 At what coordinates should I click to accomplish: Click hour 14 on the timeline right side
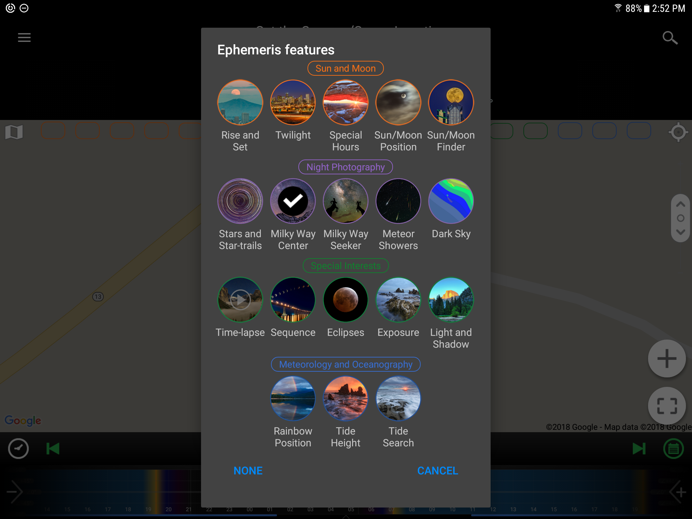[x=534, y=509]
